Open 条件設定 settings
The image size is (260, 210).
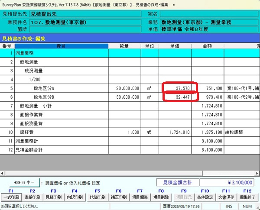[205, 197]
